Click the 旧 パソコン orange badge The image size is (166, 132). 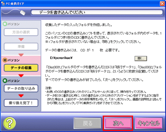(5, 60)
